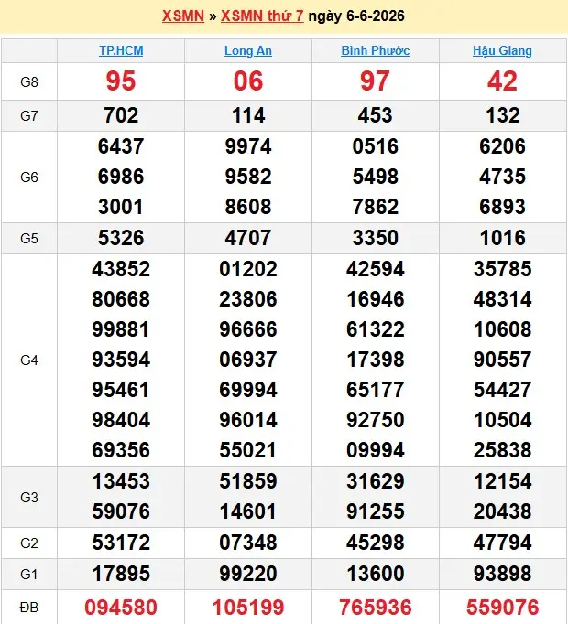
Task: Click G6 number 7862
Action: tap(375, 207)
